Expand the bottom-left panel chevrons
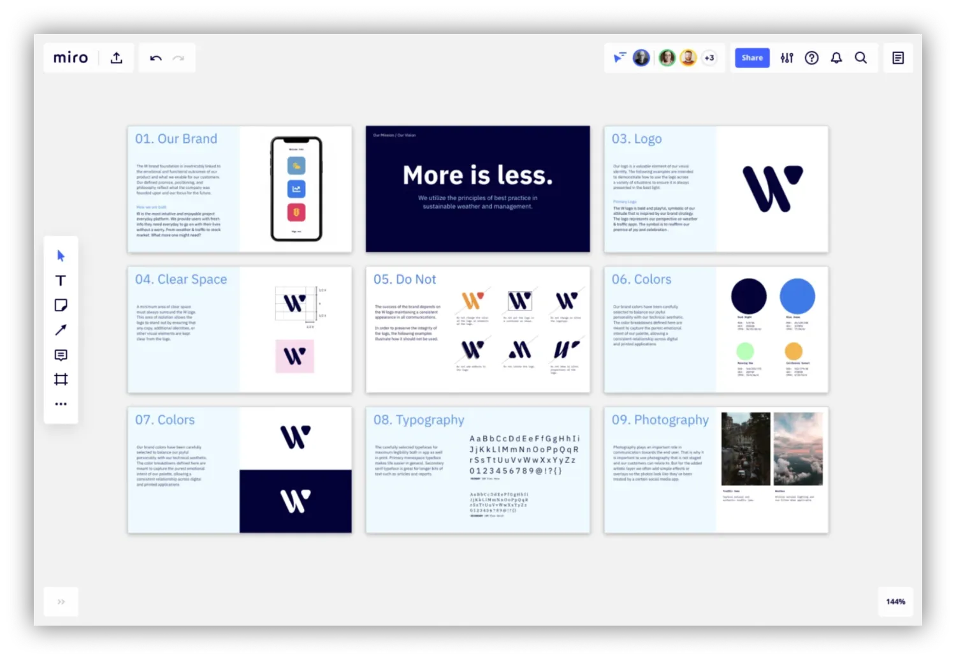This screenshot has width=956, height=660. [x=61, y=601]
